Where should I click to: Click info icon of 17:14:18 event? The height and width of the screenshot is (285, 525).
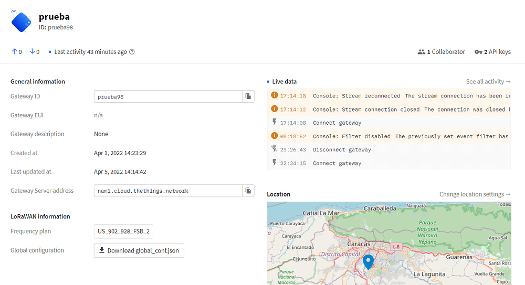[x=274, y=95]
